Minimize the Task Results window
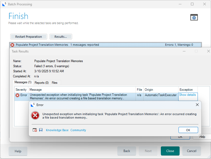211x159 pixels. pos(184,51)
